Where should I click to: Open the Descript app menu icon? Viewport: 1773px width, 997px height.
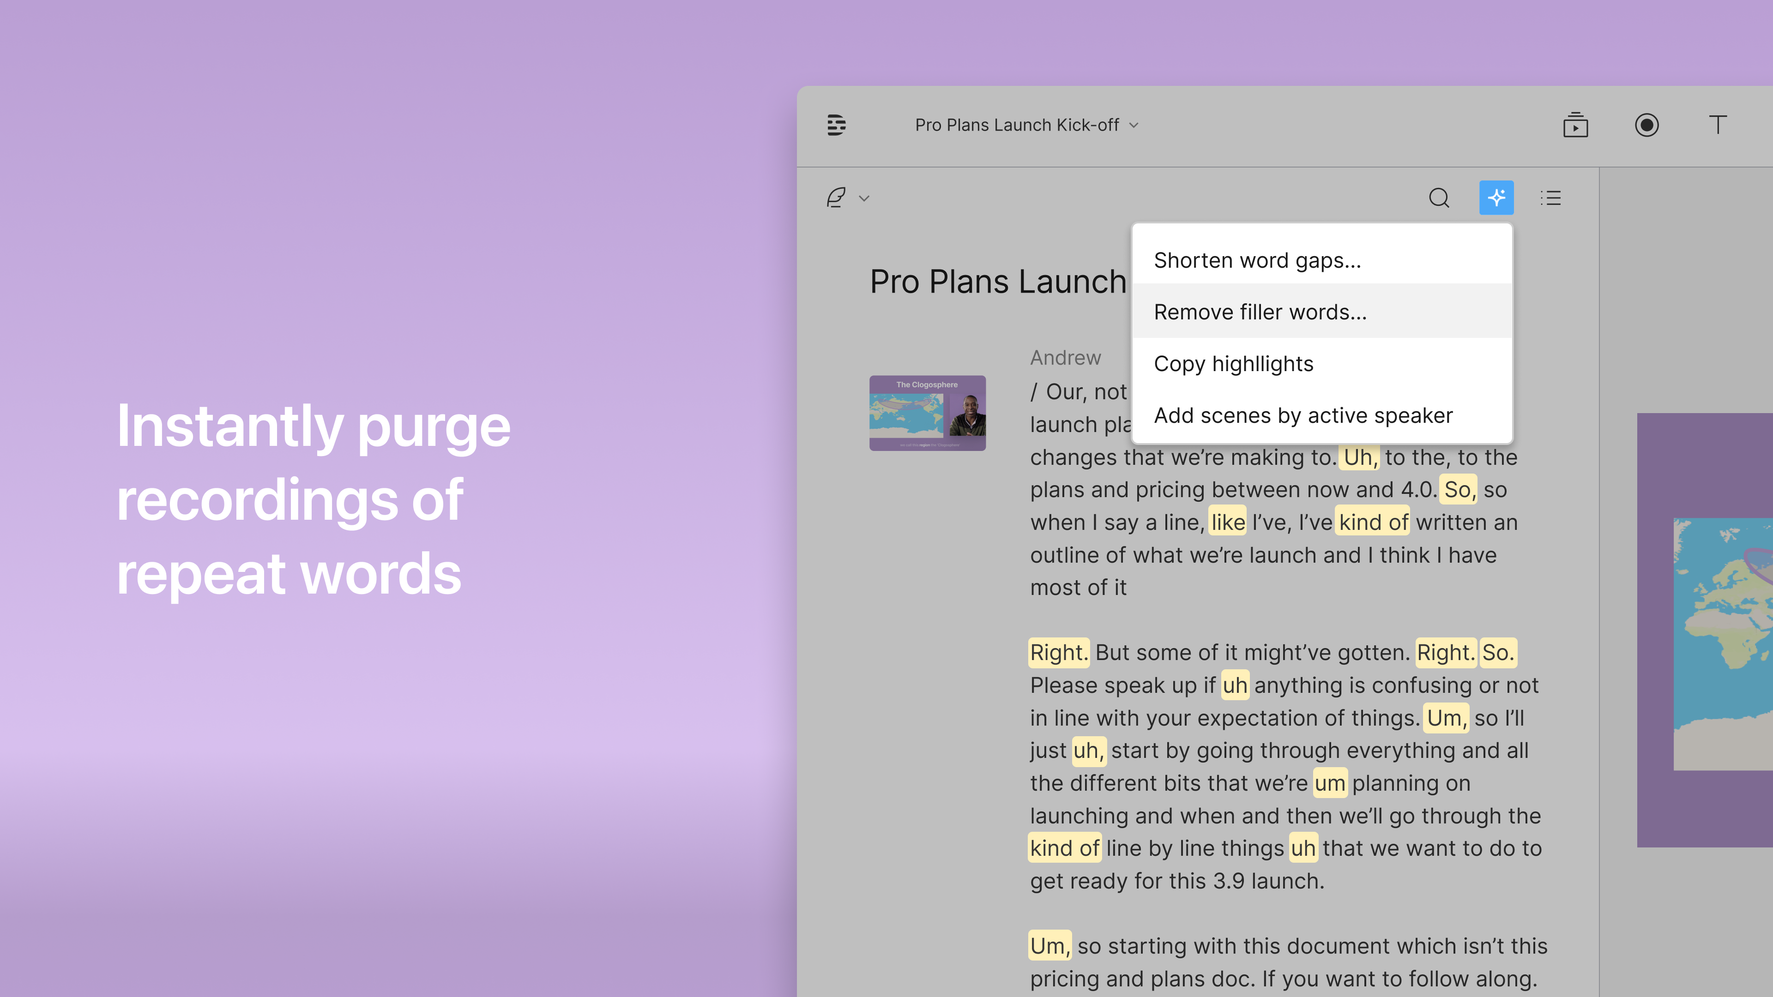click(x=836, y=125)
